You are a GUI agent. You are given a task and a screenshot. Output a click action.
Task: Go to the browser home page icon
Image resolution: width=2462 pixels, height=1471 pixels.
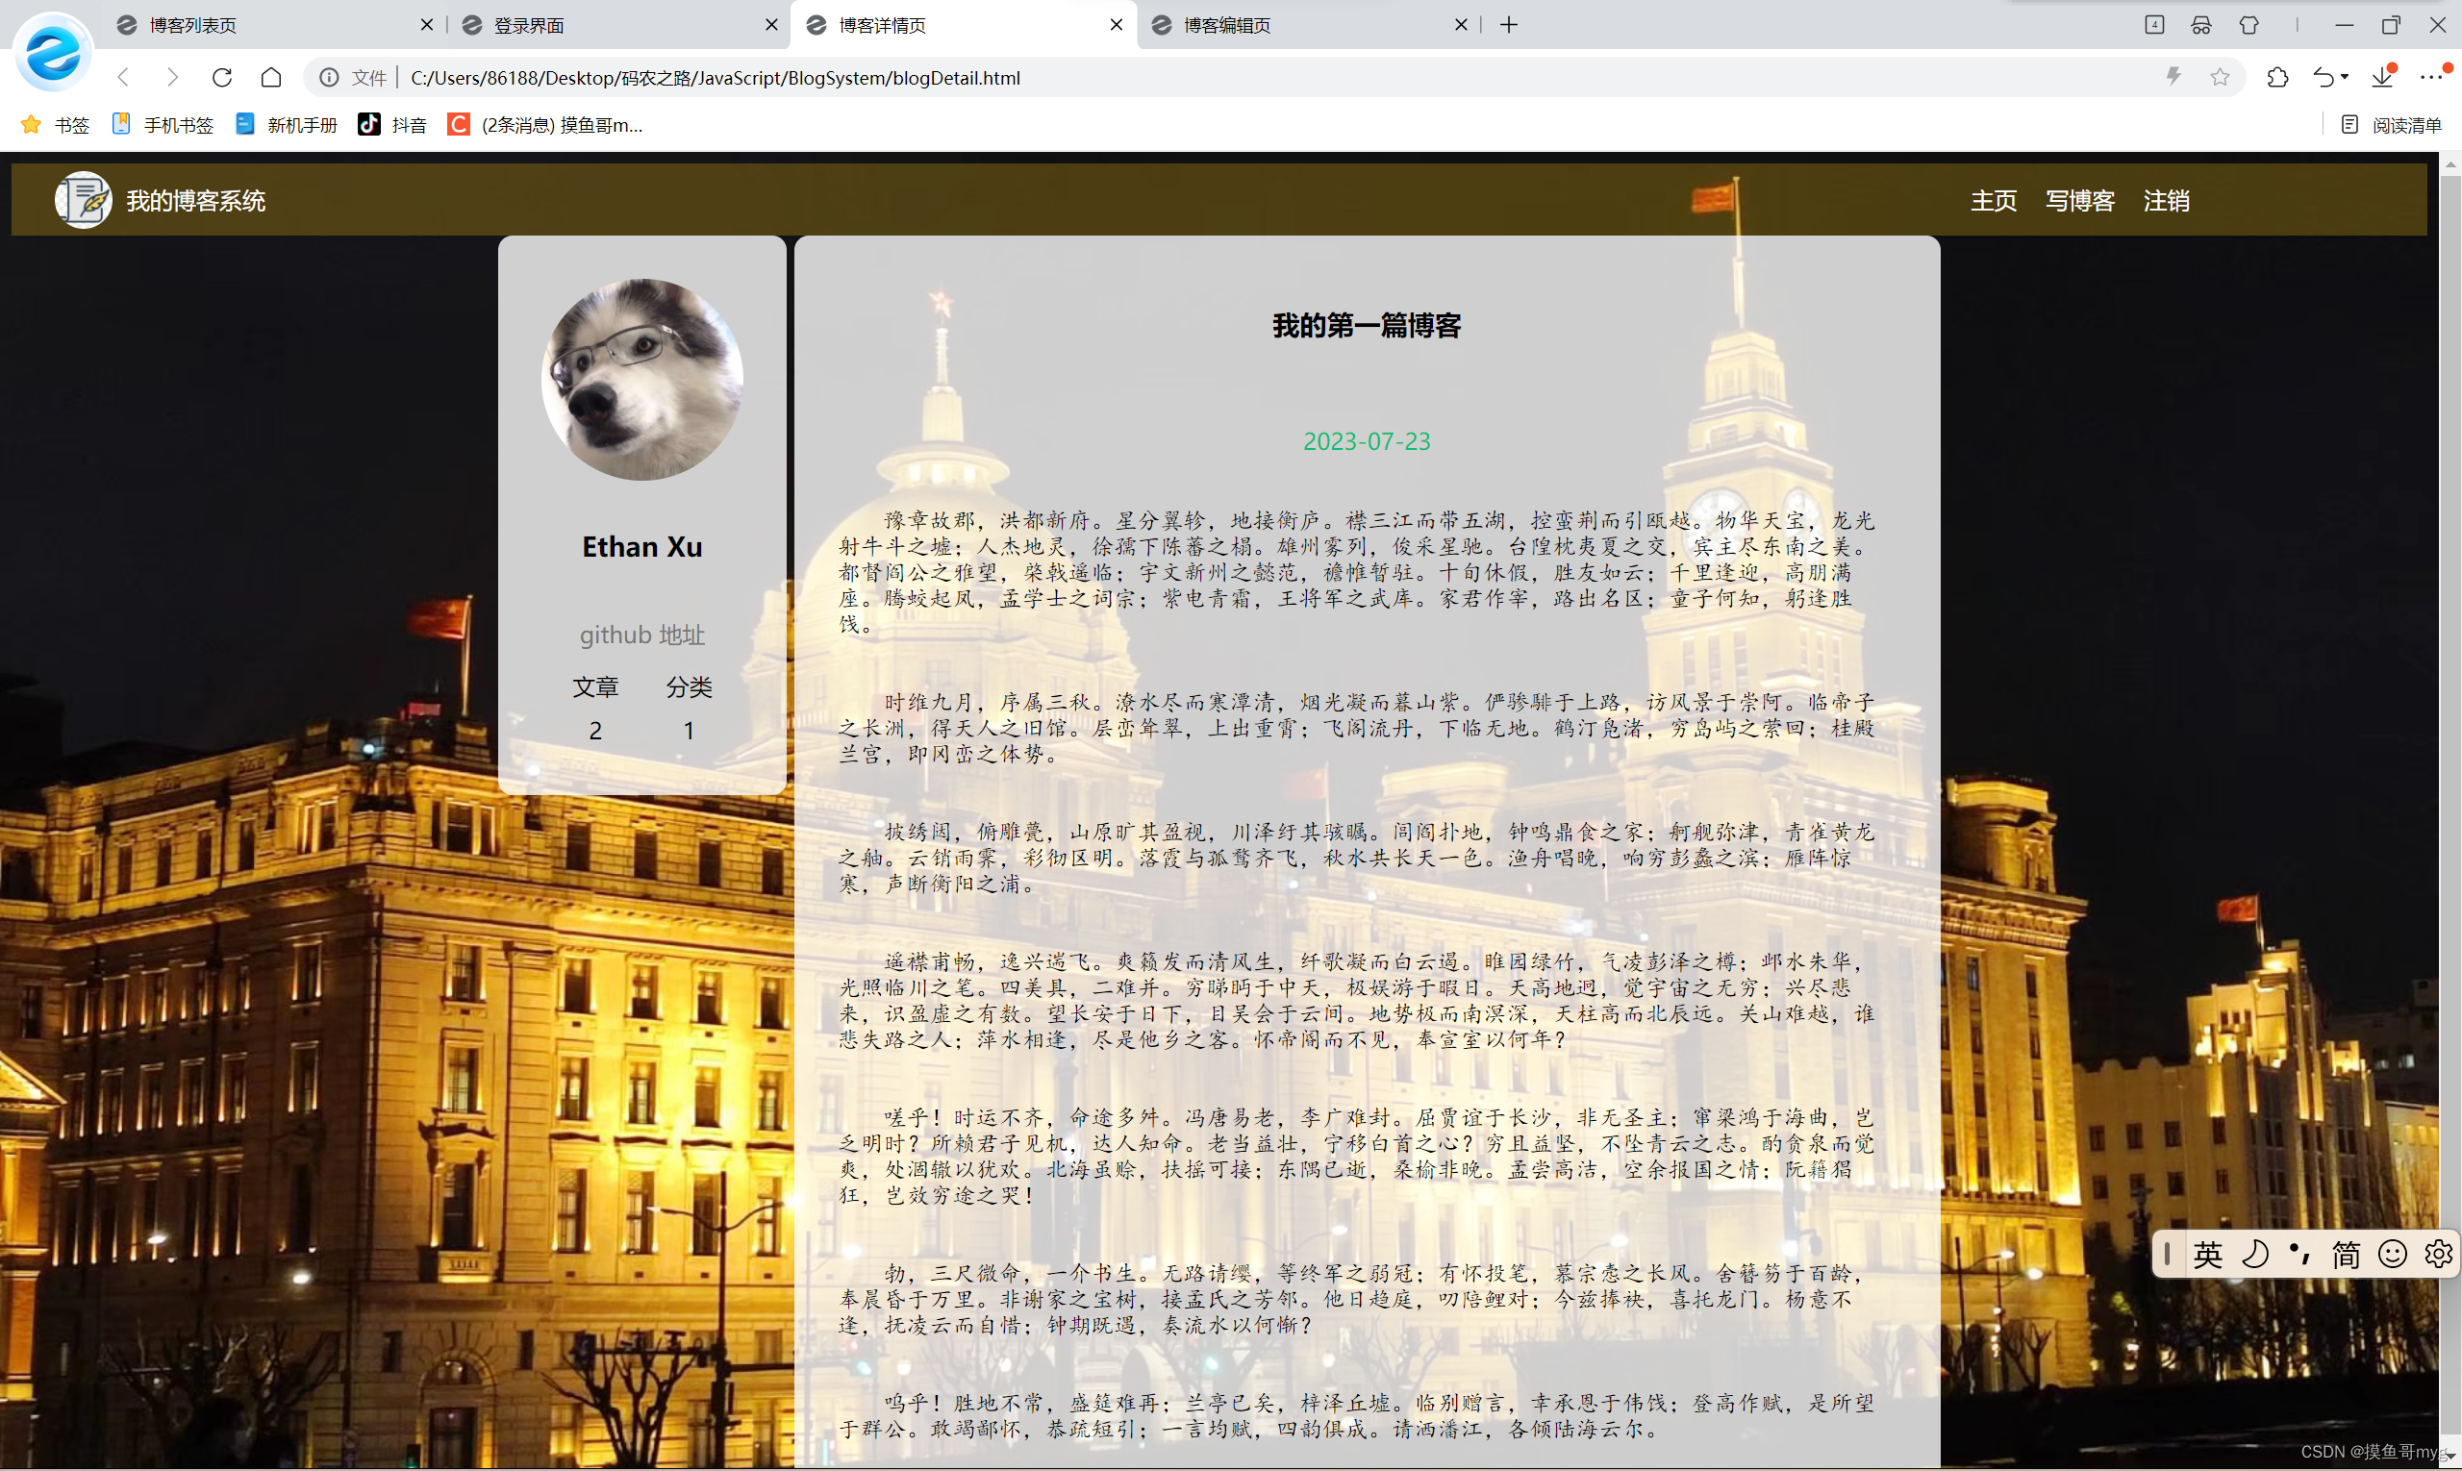click(x=271, y=77)
